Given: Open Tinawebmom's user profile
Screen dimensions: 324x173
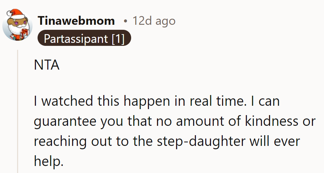Looking at the screenshot, I should (76, 21).
